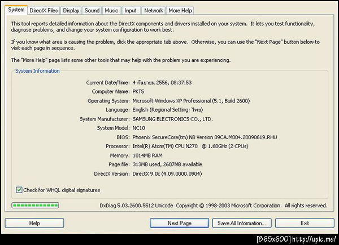
Task: Click the System Information group label
Action: pos(37,71)
